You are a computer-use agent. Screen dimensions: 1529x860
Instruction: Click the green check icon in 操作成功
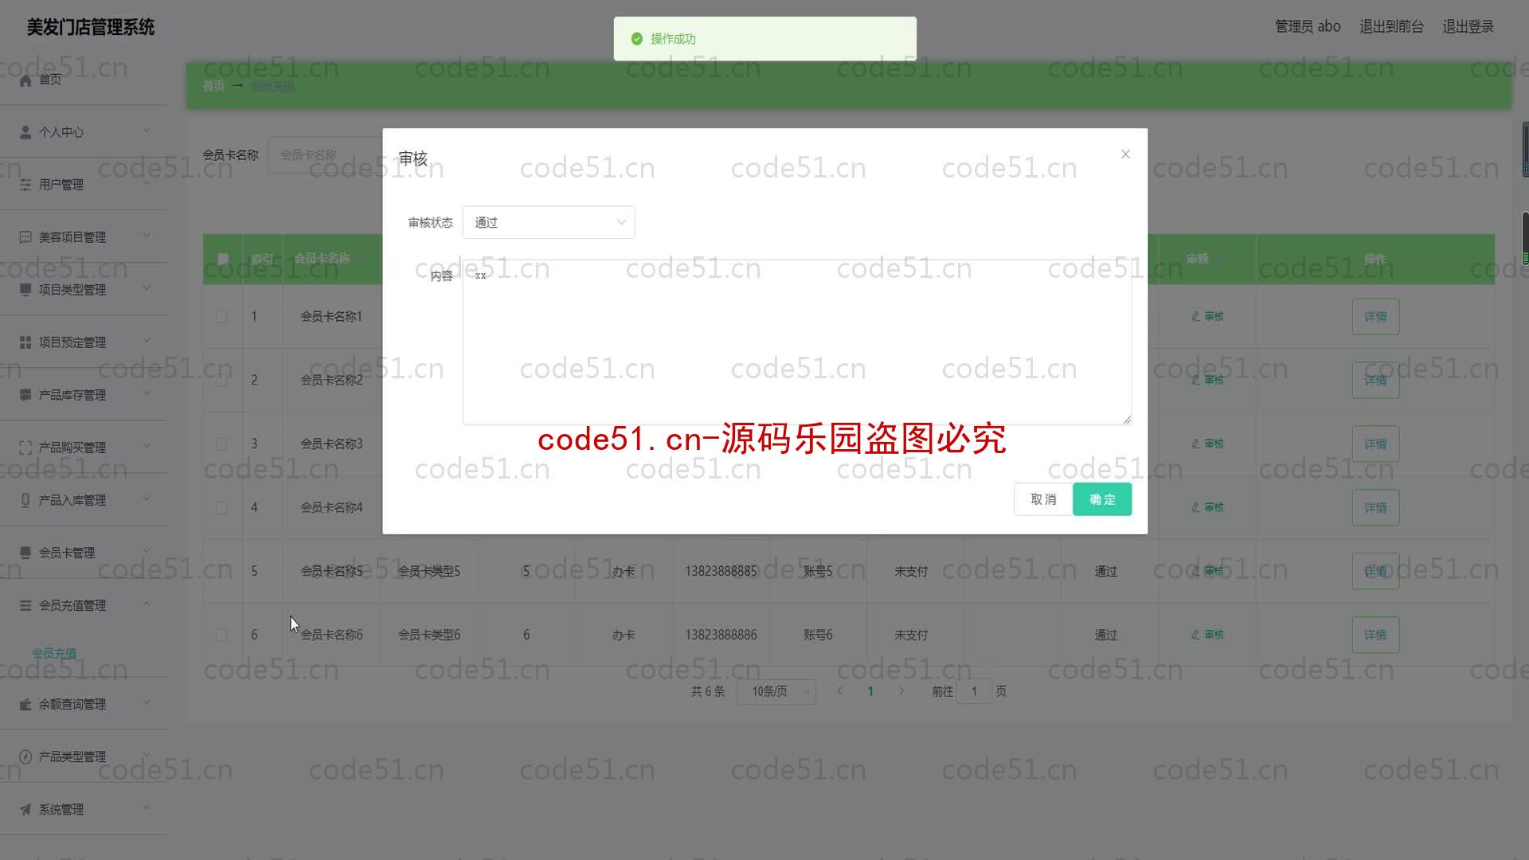pos(637,39)
